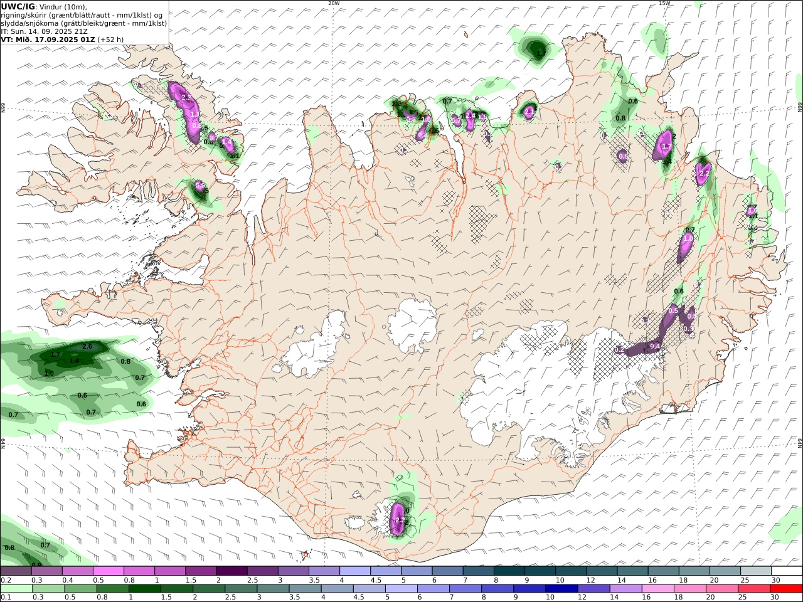This screenshot has width=803, height=602.
Task: Click the bright red rain swatch above 30
Action: point(787,589)
